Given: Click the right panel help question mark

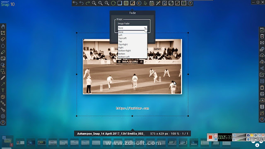Looking at the screenshot, I should click(262, 120).
